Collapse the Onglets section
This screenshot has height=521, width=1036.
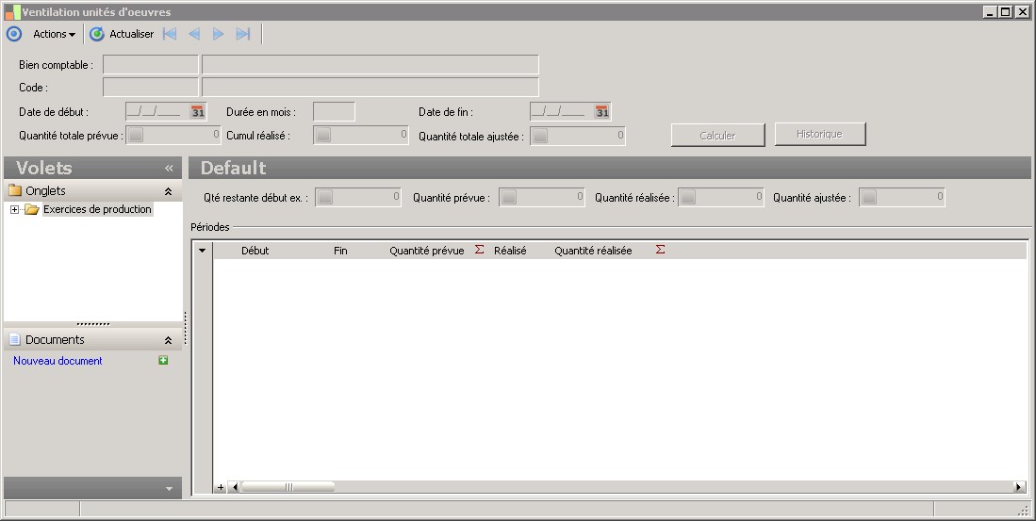[168, 191]
